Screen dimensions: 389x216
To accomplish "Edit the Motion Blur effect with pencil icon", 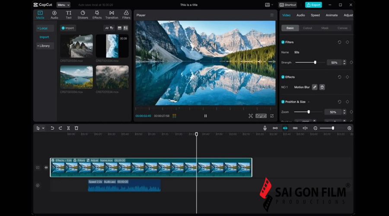I will point(315,87).
